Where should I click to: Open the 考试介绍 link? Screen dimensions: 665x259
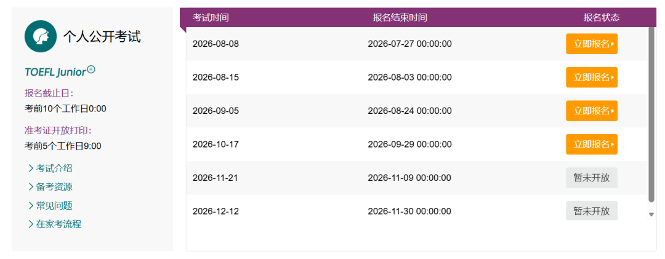(x=54, y=169)
